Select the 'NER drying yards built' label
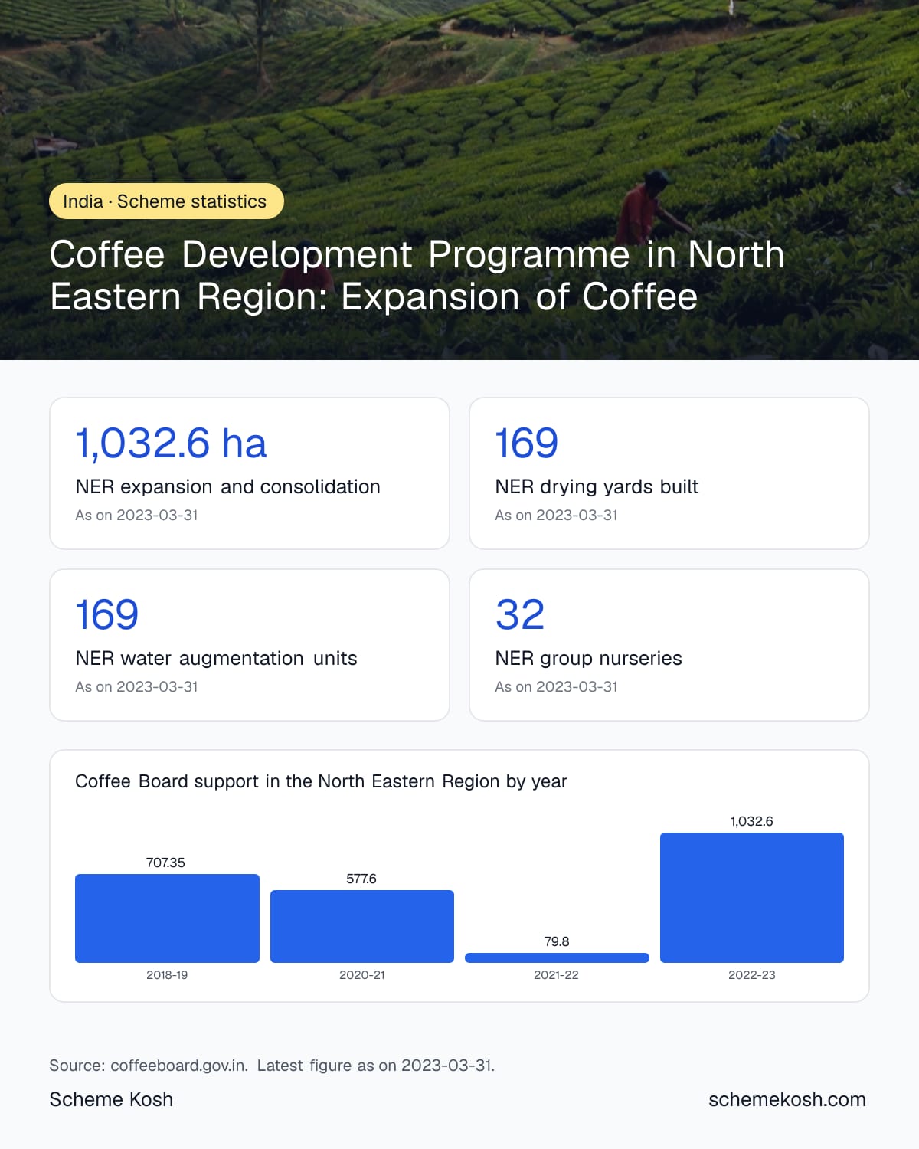 (x=597, y=486)
